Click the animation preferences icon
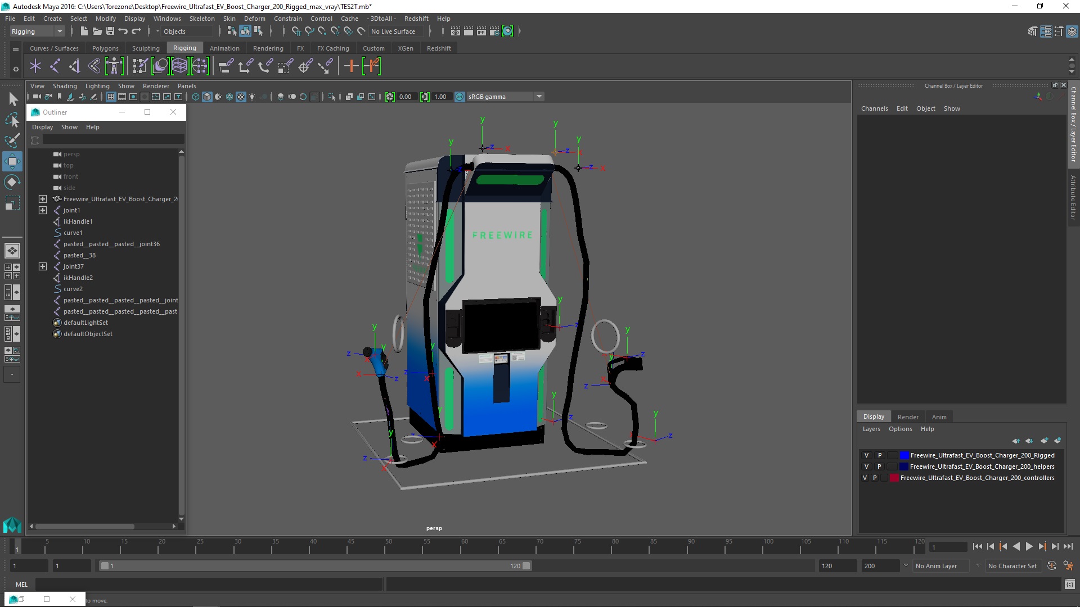1080x607 pixels. coord(1068,566)
